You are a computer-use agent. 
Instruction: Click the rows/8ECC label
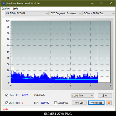pos(39,95)
